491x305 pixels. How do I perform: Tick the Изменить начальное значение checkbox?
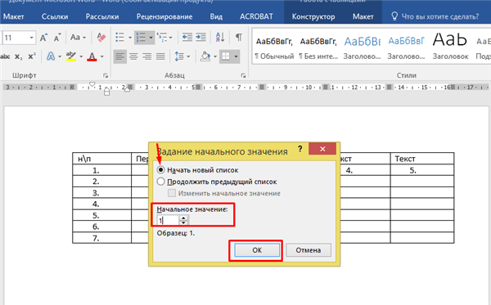pyautogui.click(x=172, y=193)
